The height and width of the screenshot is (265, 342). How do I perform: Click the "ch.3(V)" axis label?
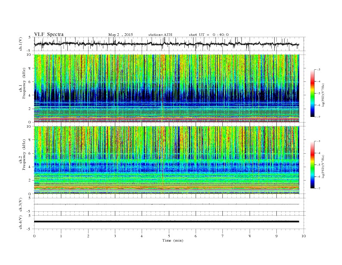coord(21,205)
